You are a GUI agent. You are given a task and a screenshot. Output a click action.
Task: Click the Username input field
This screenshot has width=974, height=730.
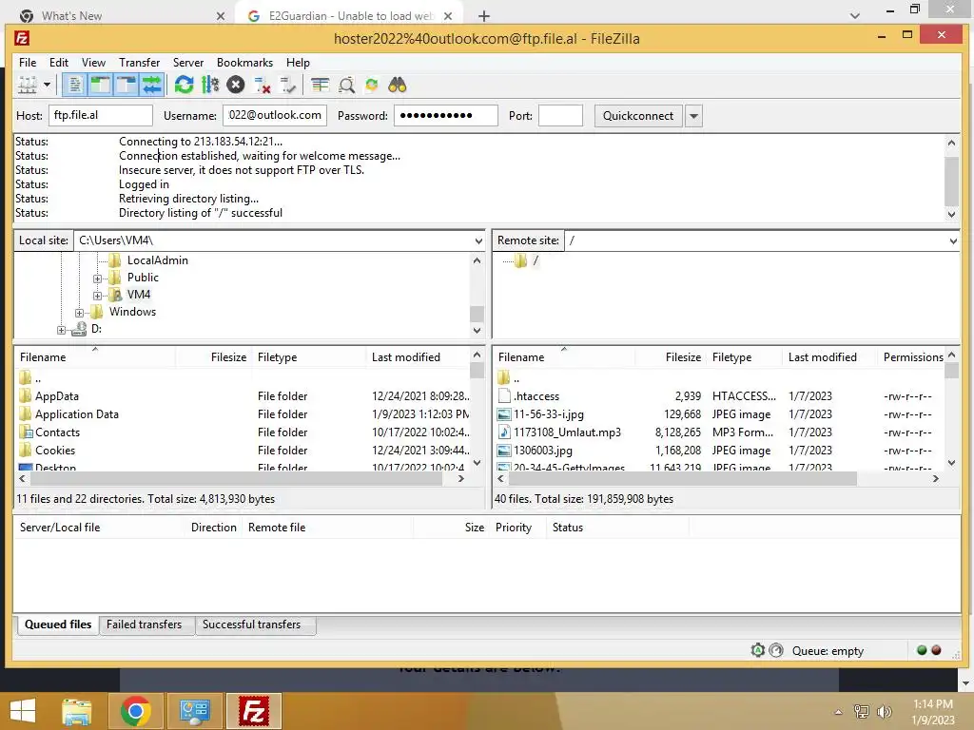point(275,115)
